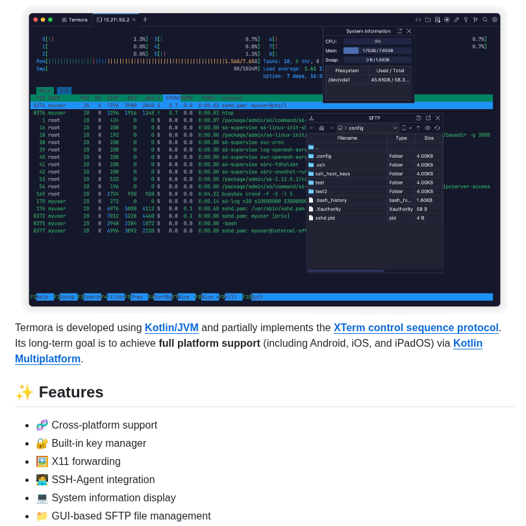This screenshot has width=526, height=526.
Task: Select the 10.211.55.2 terminal tab
Action: pos(116,19)
